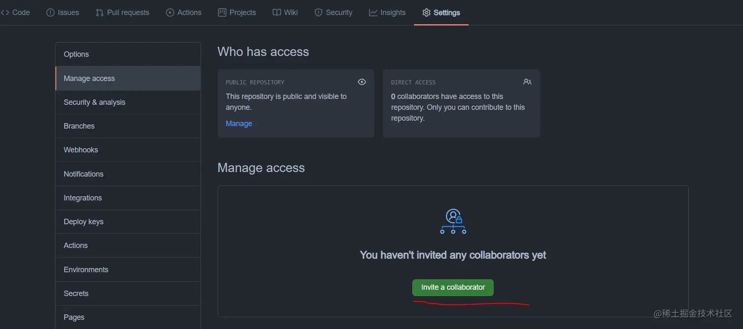Open the Code tab
Image resolution: width=743 pixels, height=329 pixels.
(15, 12)
